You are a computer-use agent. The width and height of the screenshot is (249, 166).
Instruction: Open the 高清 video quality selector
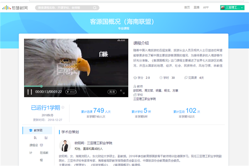point(112,92)
